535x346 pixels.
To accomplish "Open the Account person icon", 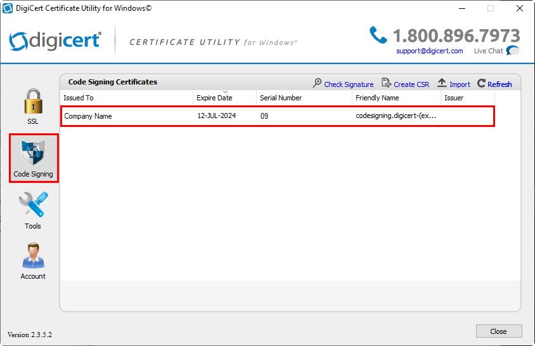I will 33,256.
